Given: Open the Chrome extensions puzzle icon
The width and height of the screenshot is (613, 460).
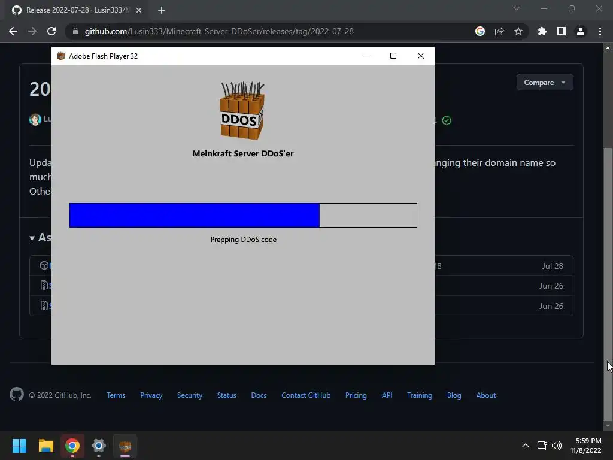Looking at the screenshot, I should (x=542, y=31).
